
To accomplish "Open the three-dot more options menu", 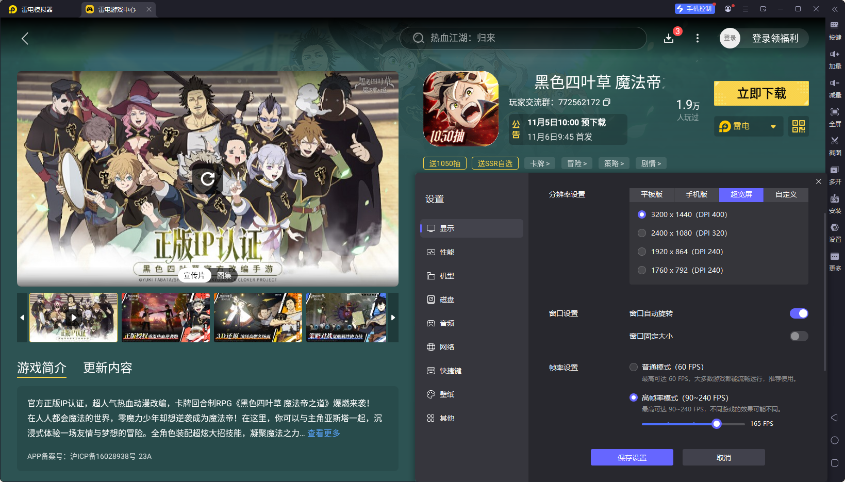I will 698,38.
